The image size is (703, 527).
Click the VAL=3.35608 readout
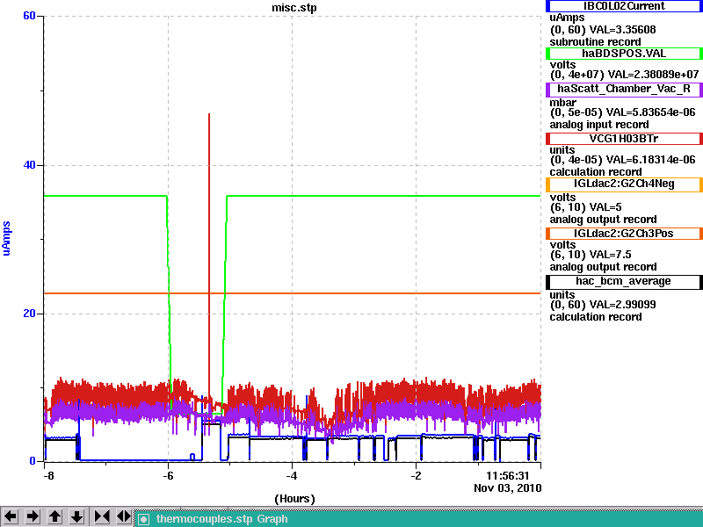click(623, 30)
